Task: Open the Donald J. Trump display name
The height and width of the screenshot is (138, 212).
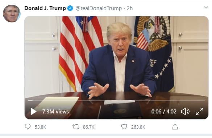Action: (45, 8)
